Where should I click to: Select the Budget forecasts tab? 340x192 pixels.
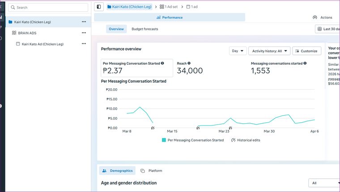click(145, 29)
